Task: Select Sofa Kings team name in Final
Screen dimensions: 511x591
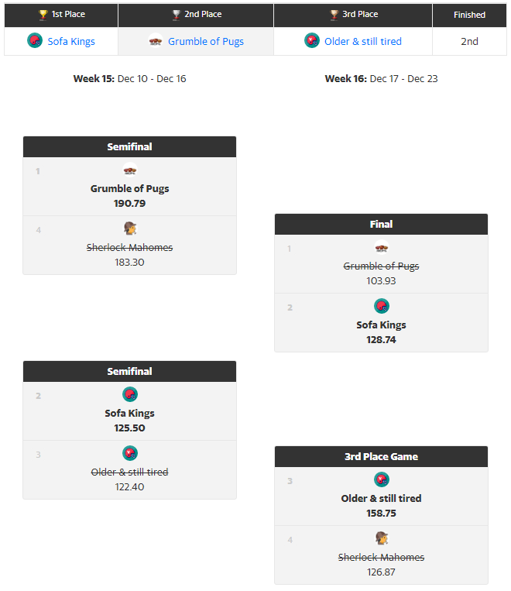Action: 381,325
